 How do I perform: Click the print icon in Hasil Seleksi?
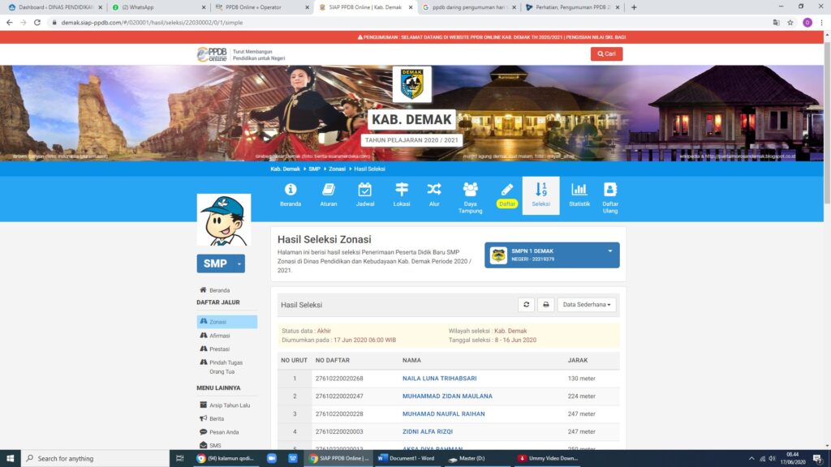tap(546, 305)
